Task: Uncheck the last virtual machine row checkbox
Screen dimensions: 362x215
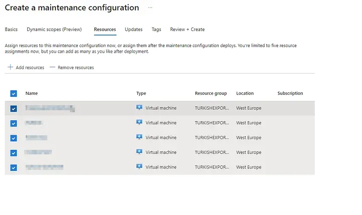Action: [14, 168]
